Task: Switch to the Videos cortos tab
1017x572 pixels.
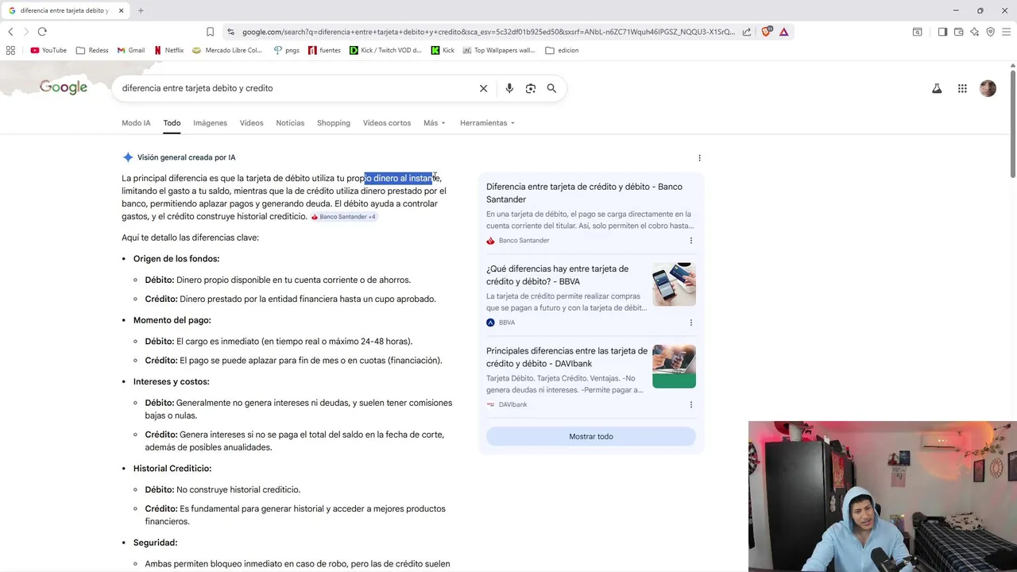Action: [x=387, y=123]
